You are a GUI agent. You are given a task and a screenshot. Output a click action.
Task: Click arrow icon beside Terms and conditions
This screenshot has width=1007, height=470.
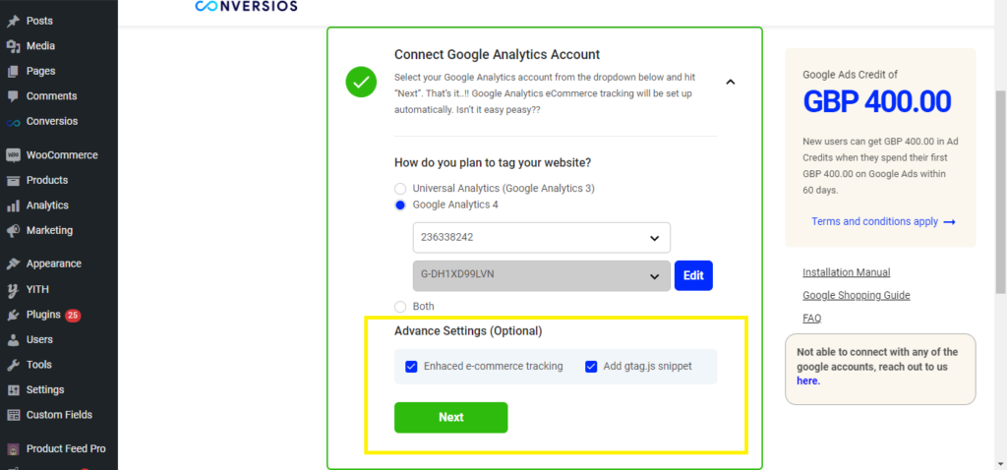pyautogui.click(x=949, y=222)
